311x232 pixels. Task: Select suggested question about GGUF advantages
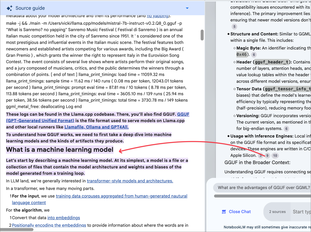pos(264,187)
